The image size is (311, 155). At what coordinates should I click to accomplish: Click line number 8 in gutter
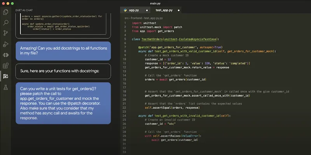pyautogui.click(x=125, y=51)
